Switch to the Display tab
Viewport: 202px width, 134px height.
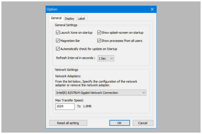click(69, 19)
